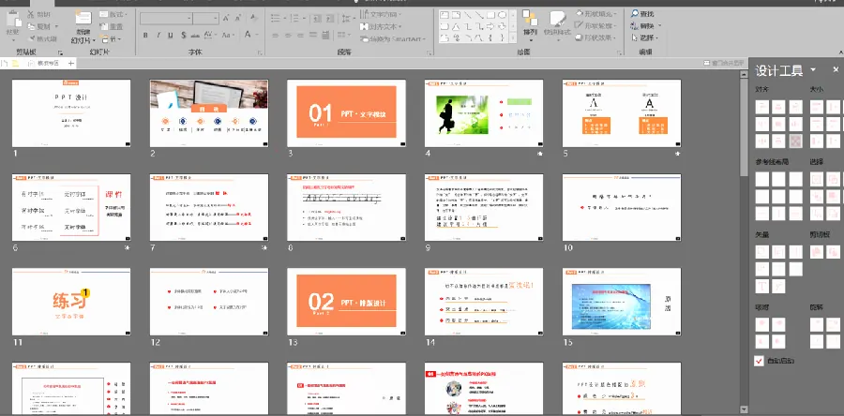The width and height of the screenshot is (844, 416).
Task: Collapse the ribbon with the caret arrow
Action: click(839, 53)
